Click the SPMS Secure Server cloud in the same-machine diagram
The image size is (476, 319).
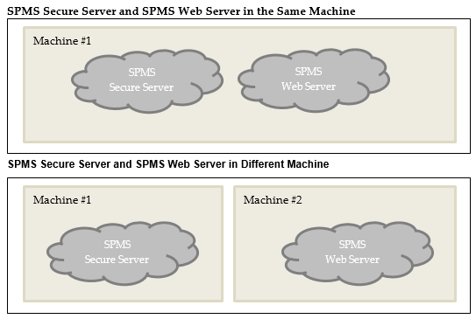point(147,81)
